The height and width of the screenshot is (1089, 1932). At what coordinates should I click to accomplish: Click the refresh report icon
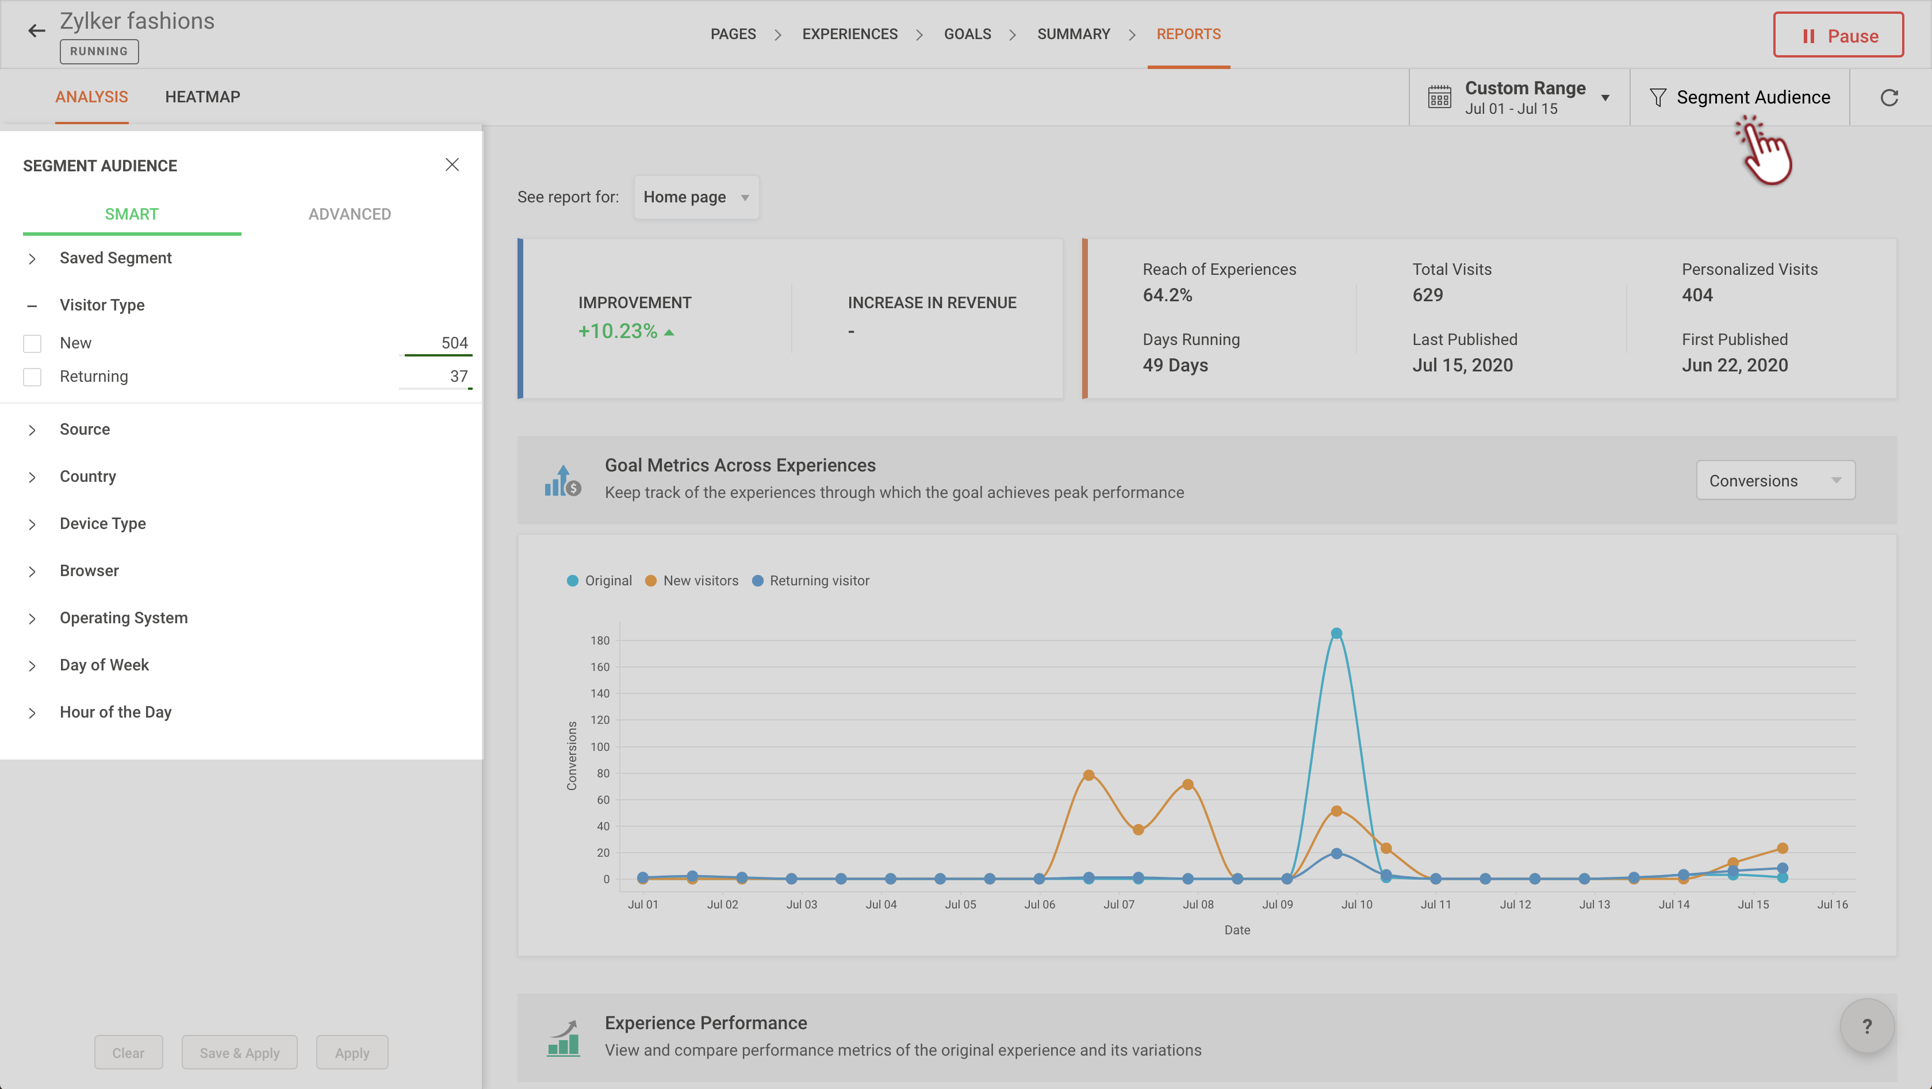[1889, 98]
